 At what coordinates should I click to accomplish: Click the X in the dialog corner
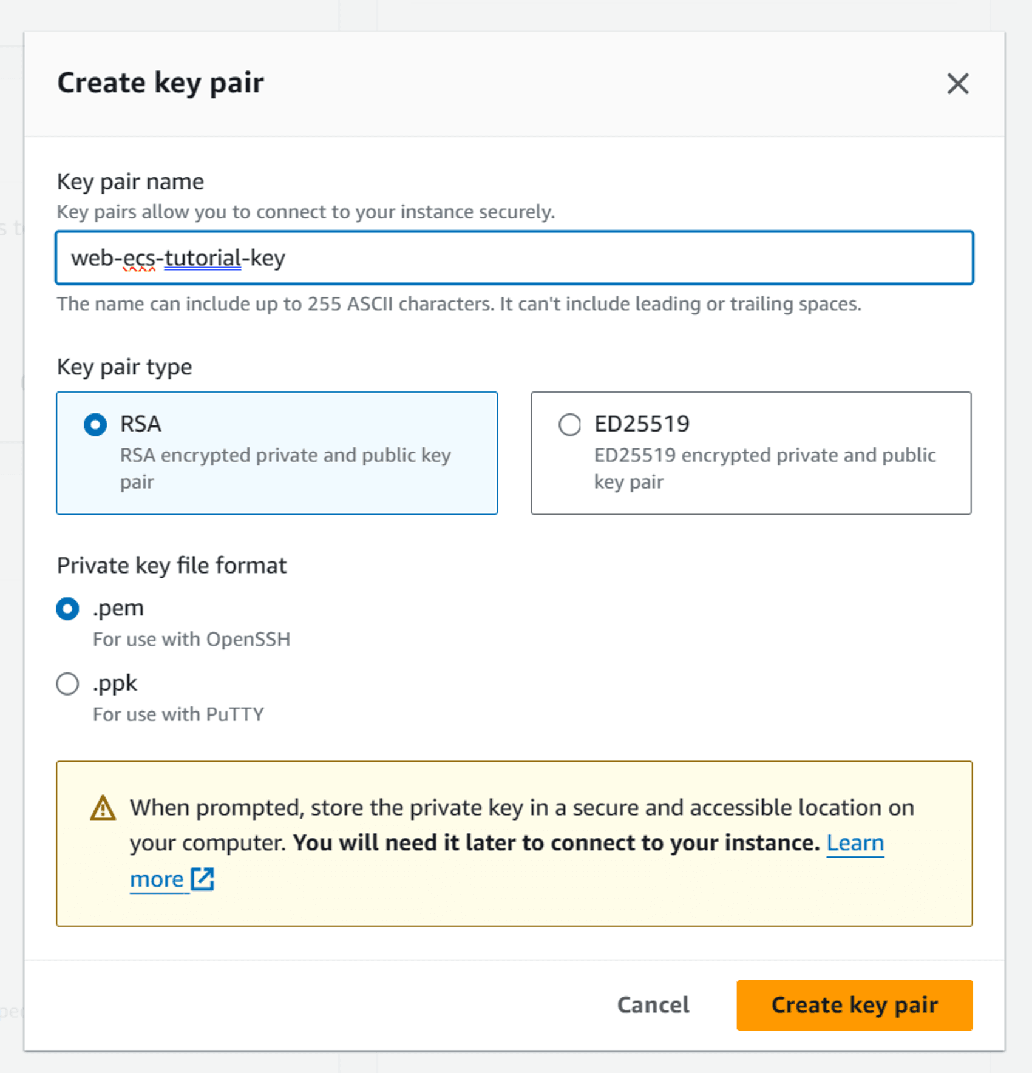pyautogui.click(x=958, y=84)
